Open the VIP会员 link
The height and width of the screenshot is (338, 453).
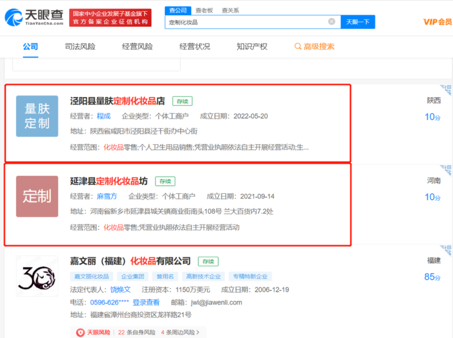pos(437,22)
